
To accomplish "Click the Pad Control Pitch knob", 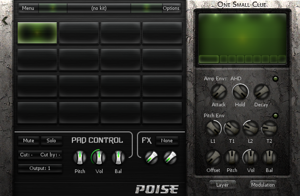I will tap(80, 157).
